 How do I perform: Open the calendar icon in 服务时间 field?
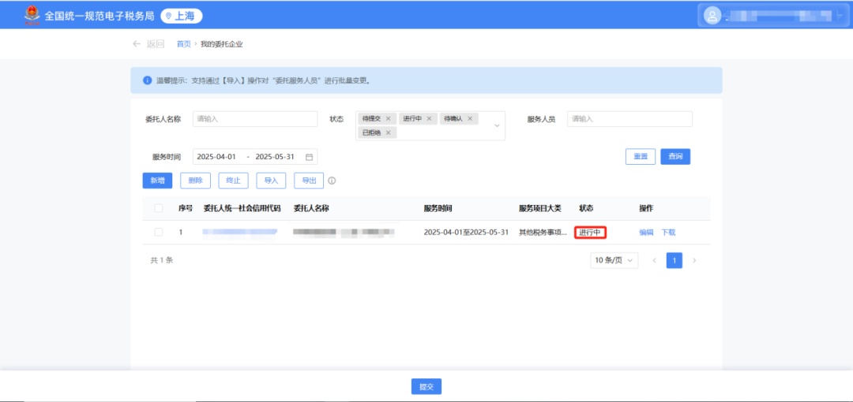310,157
